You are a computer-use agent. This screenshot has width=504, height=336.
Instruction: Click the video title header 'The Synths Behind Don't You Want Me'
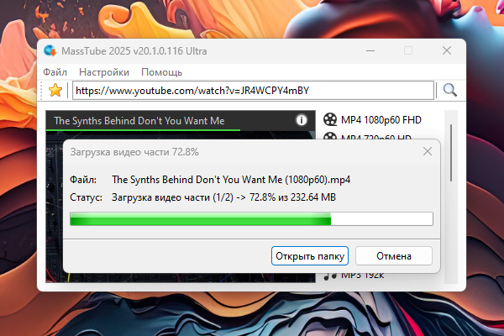[139, 121]
